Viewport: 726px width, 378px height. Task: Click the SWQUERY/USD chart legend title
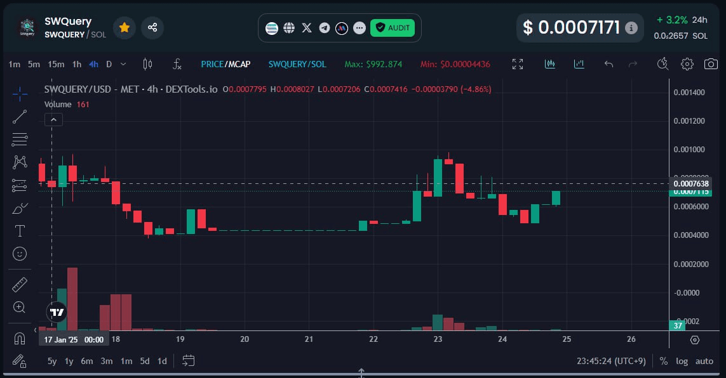coord(131,89)
